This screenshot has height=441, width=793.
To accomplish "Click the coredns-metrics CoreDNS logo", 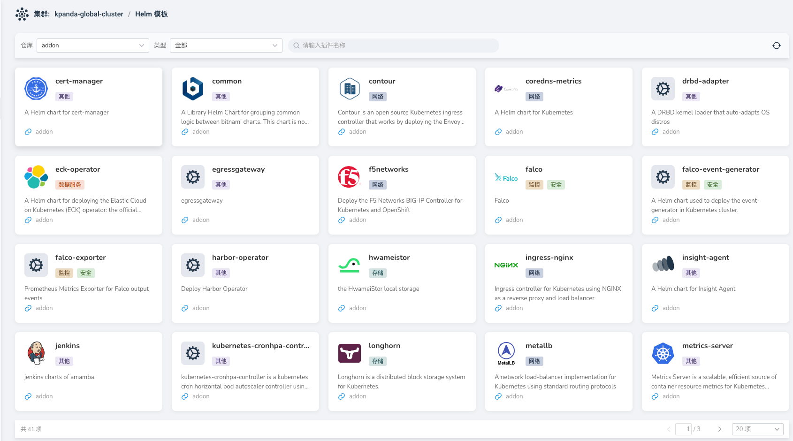I will coord(506,89).
